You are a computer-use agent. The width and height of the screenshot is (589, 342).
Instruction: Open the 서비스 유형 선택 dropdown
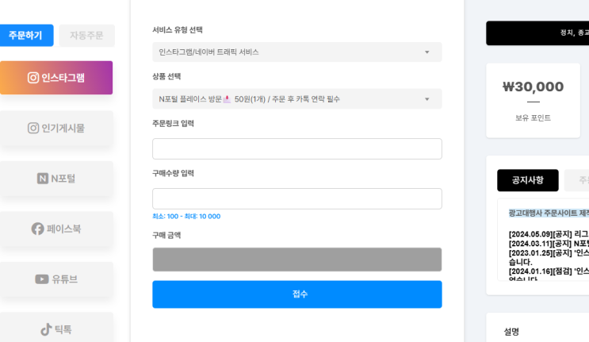296,52
